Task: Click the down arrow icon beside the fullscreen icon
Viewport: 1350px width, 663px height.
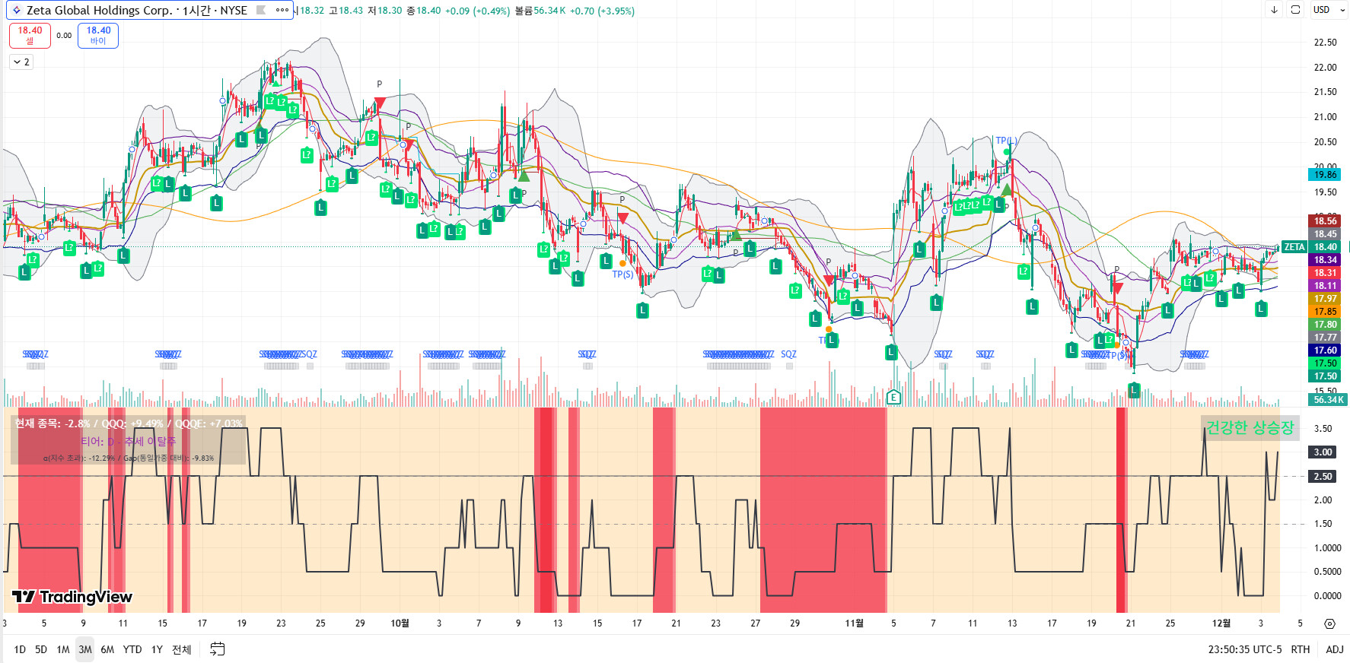Action: point(1274,10)
